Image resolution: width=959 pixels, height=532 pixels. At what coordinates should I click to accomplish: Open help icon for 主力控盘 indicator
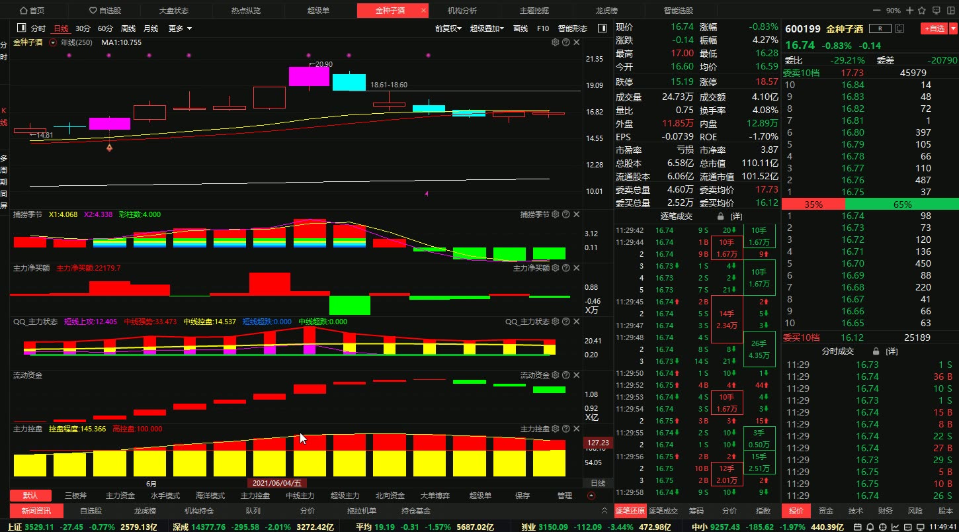[566, 429]
